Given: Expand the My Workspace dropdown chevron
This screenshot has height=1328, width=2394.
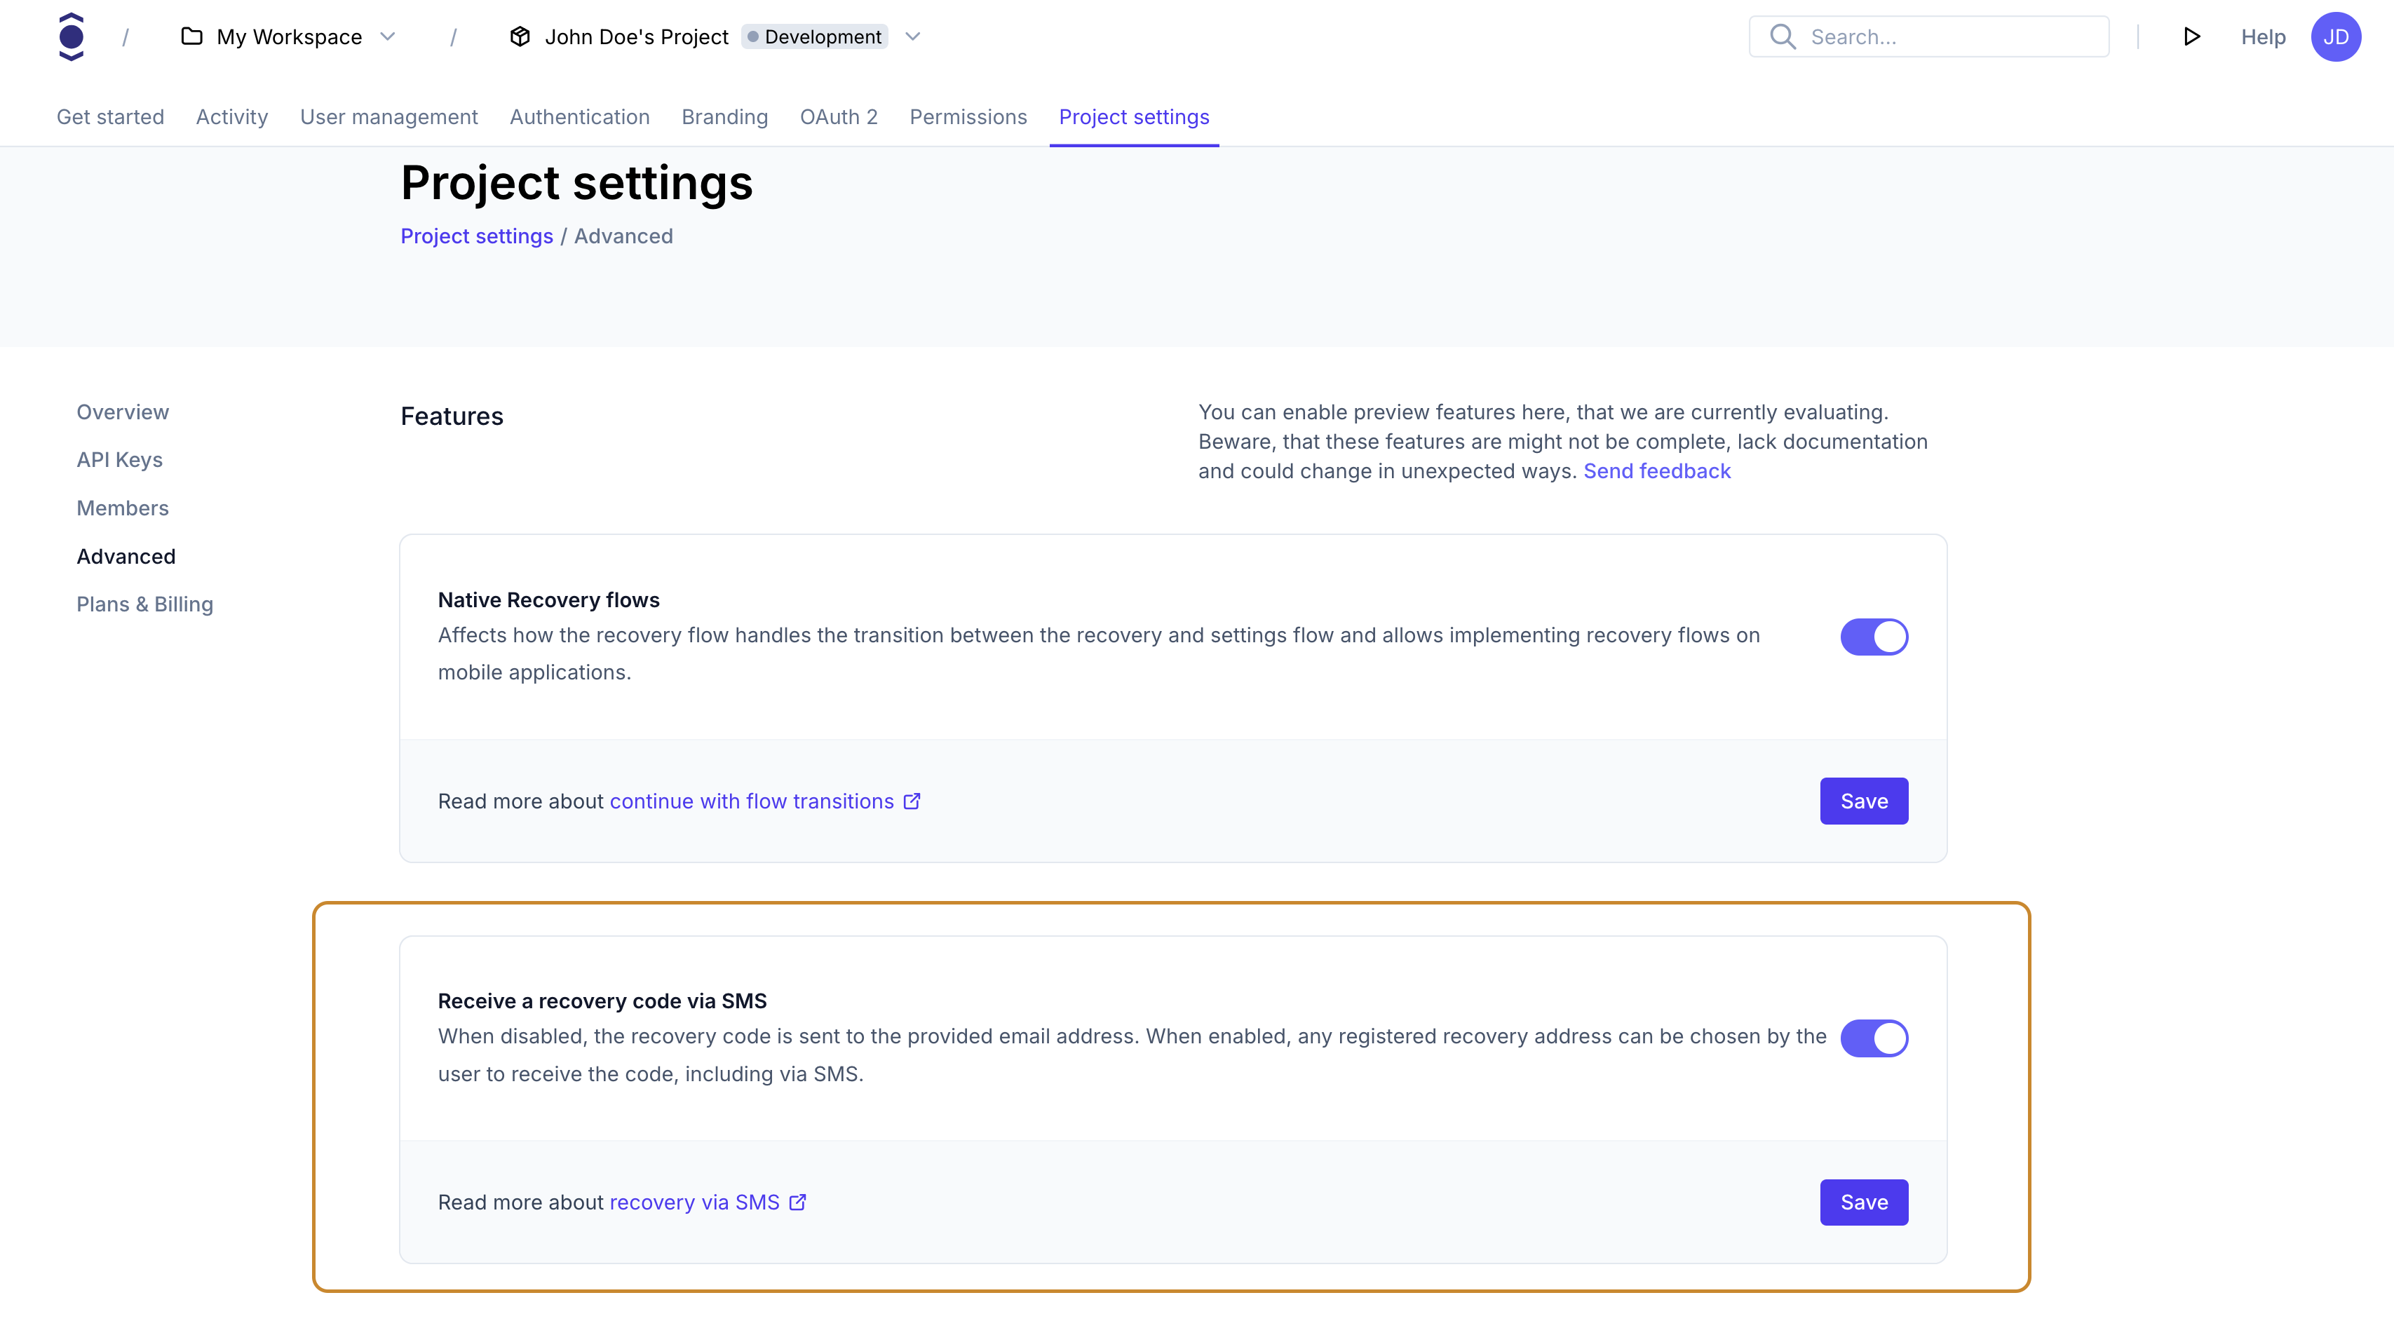Looking at the screenshot, I should click(388, 36).
